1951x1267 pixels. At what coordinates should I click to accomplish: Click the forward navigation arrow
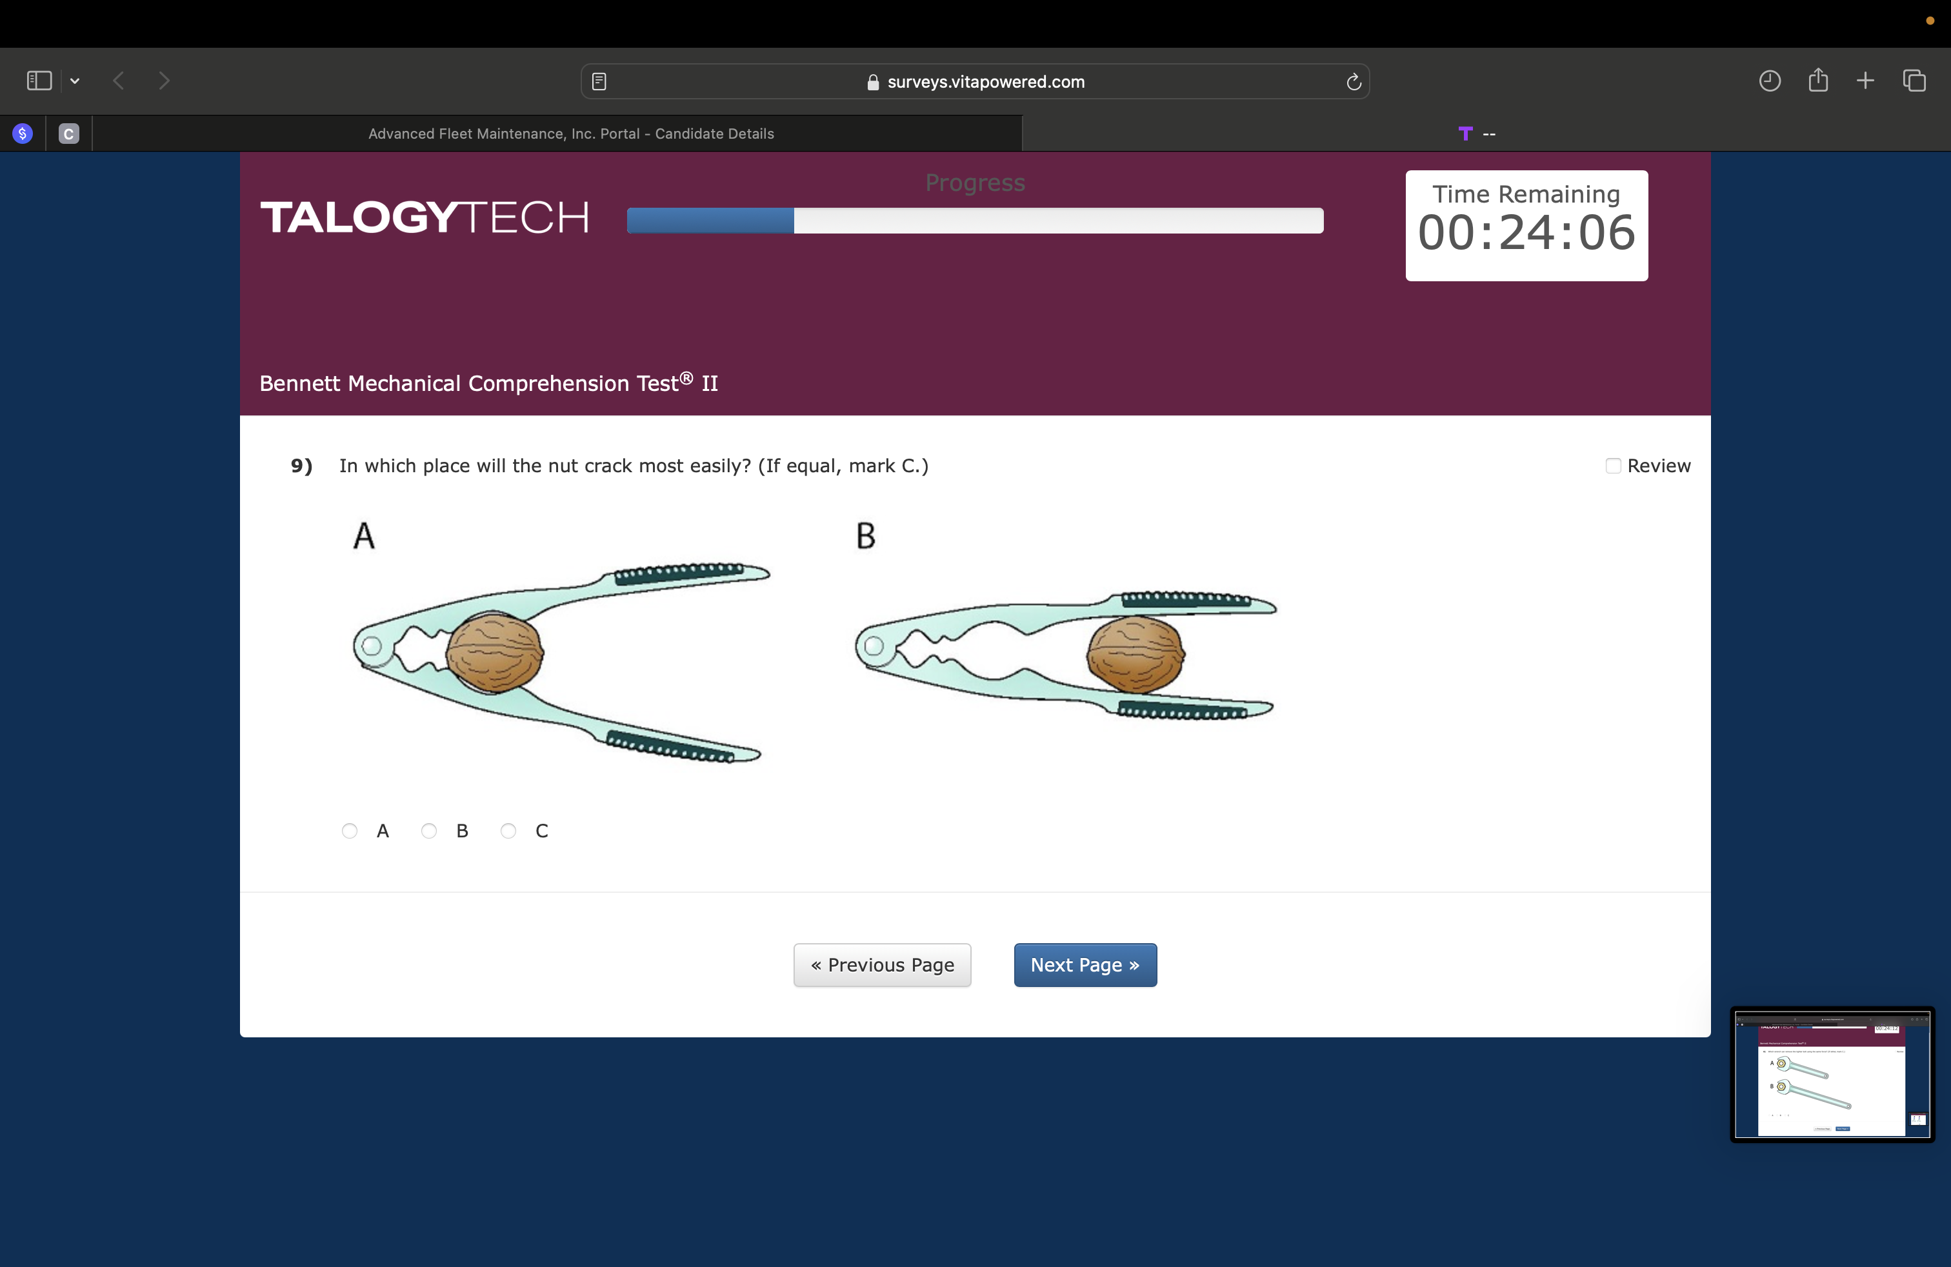[164, 80]
